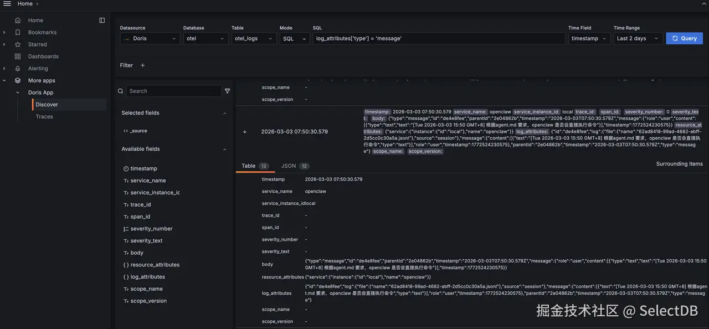Expand the Alerting section chevron
This screenshot has width=709, height=329.
coord(4,69)
